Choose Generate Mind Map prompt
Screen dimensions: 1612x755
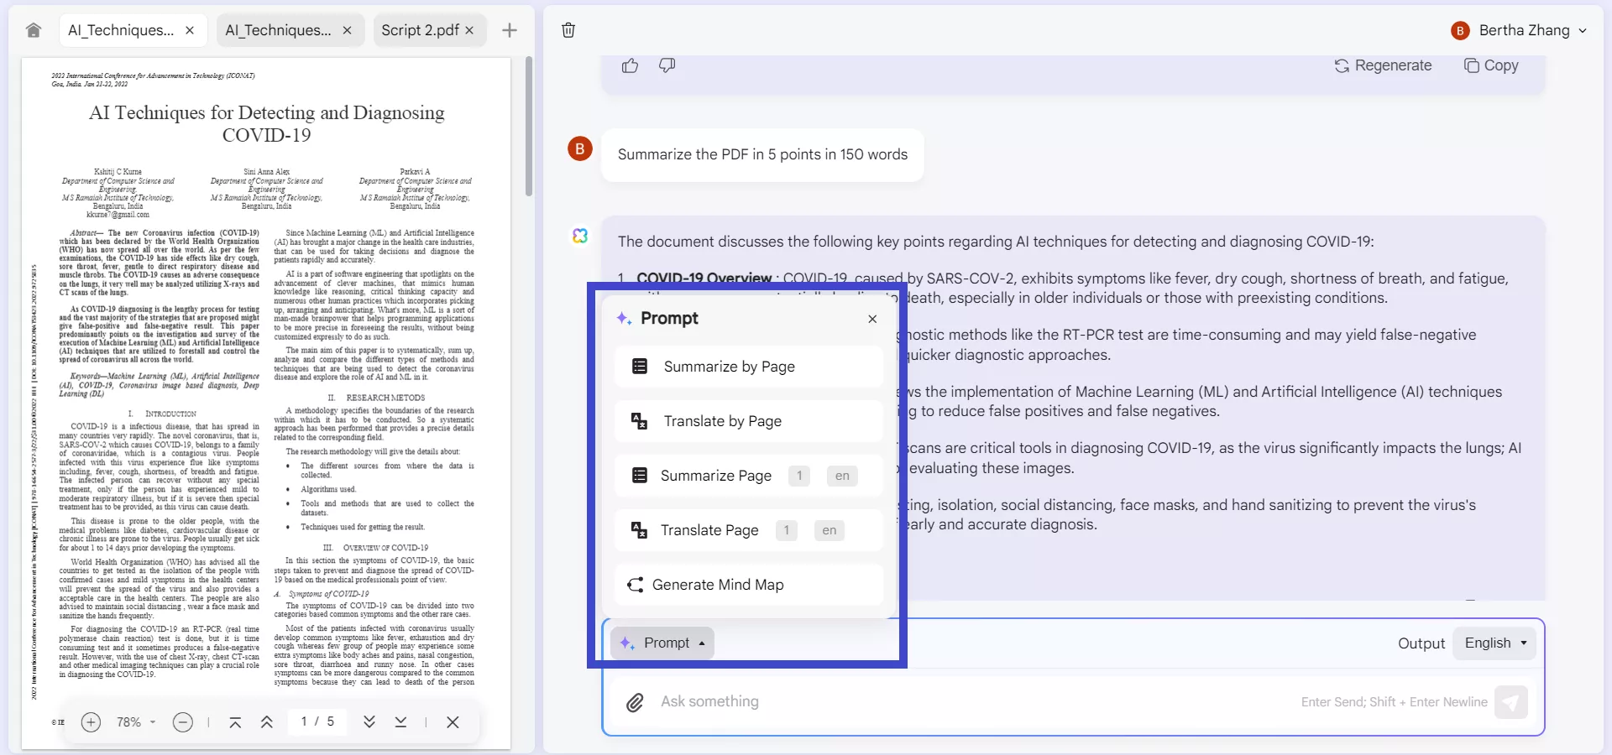pyautogui.click(x=749, y=585)
